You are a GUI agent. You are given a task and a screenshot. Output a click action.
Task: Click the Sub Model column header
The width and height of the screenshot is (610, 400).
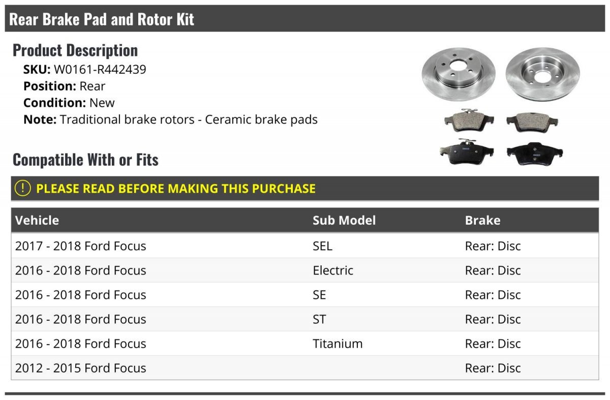coord(344,220)
